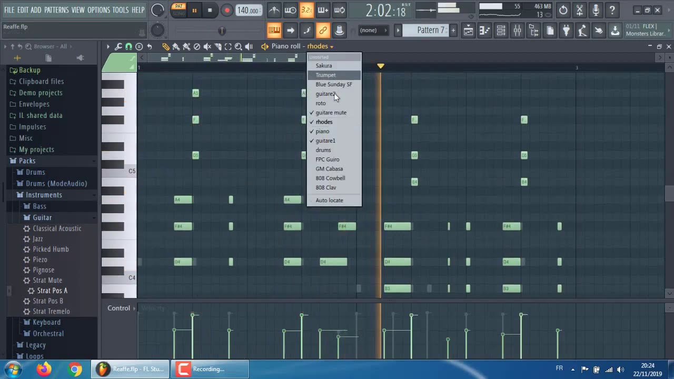Open the browser view toolbar icon
674x379 pixels.
coord(533,31)
